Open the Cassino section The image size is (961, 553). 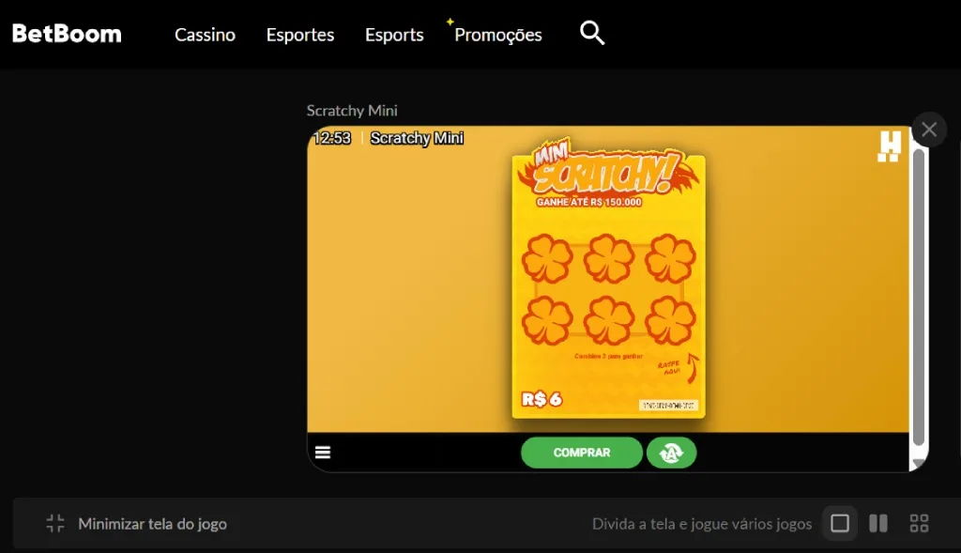tap(205, 34)
